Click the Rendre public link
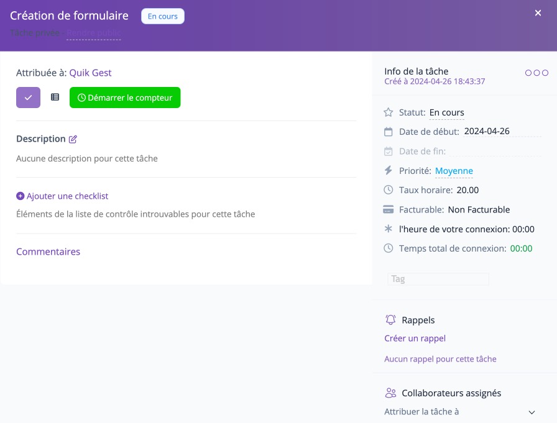The width and height of the screenshot is (557, 423). tap(93, 33)
